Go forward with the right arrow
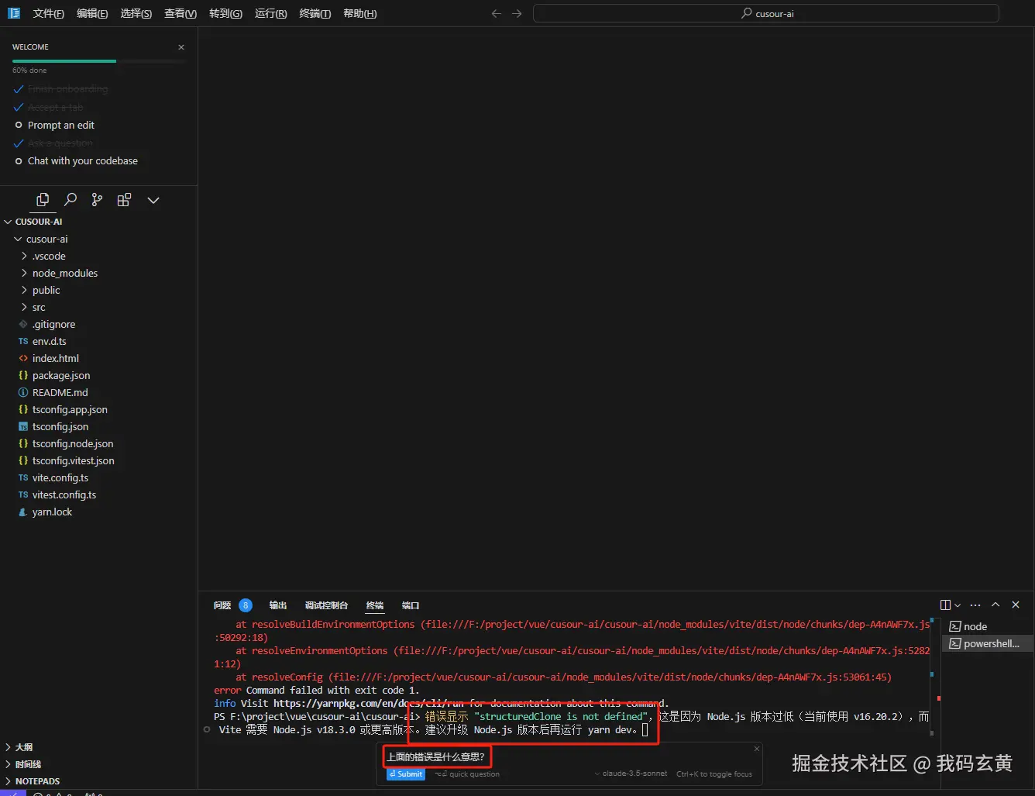This screenshot has height=796, width=1035. [517, 13]
